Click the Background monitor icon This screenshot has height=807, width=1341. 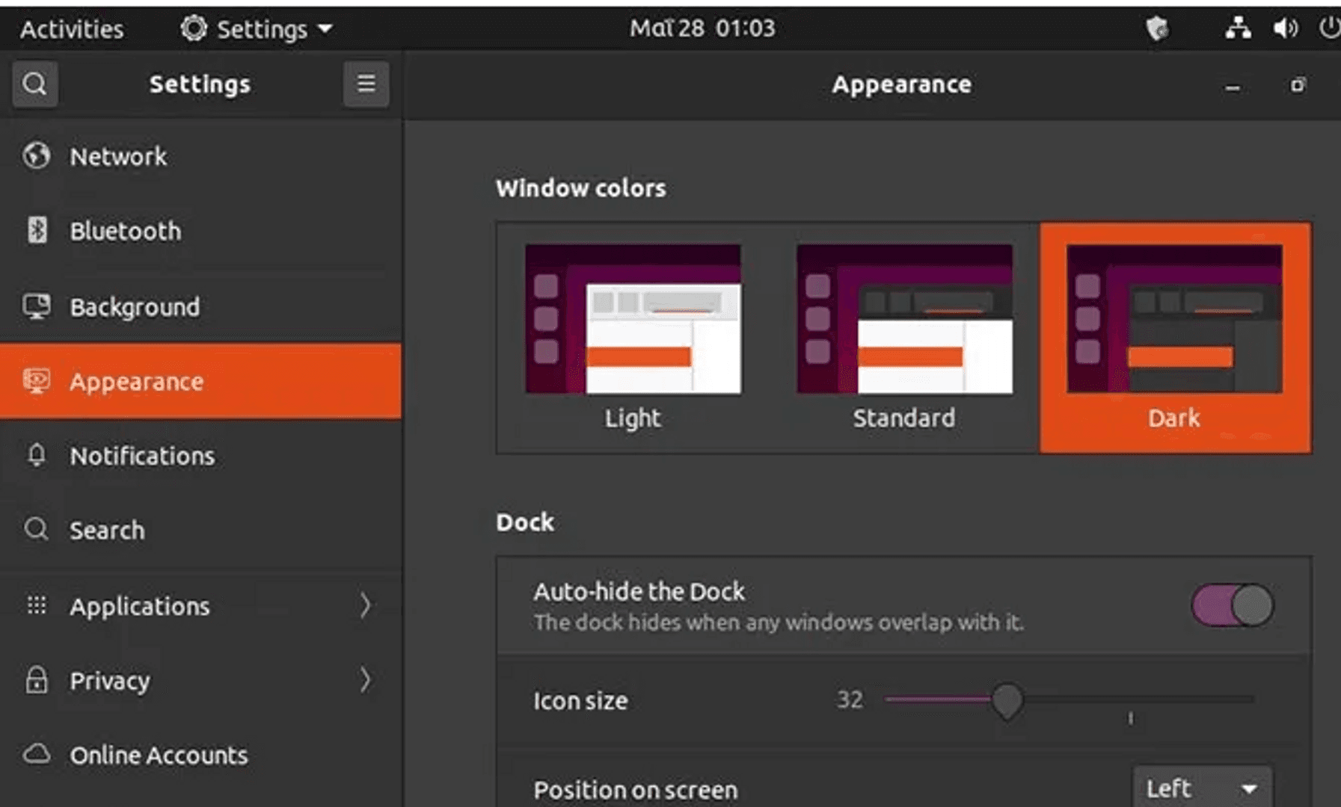(x=36, y=306)
